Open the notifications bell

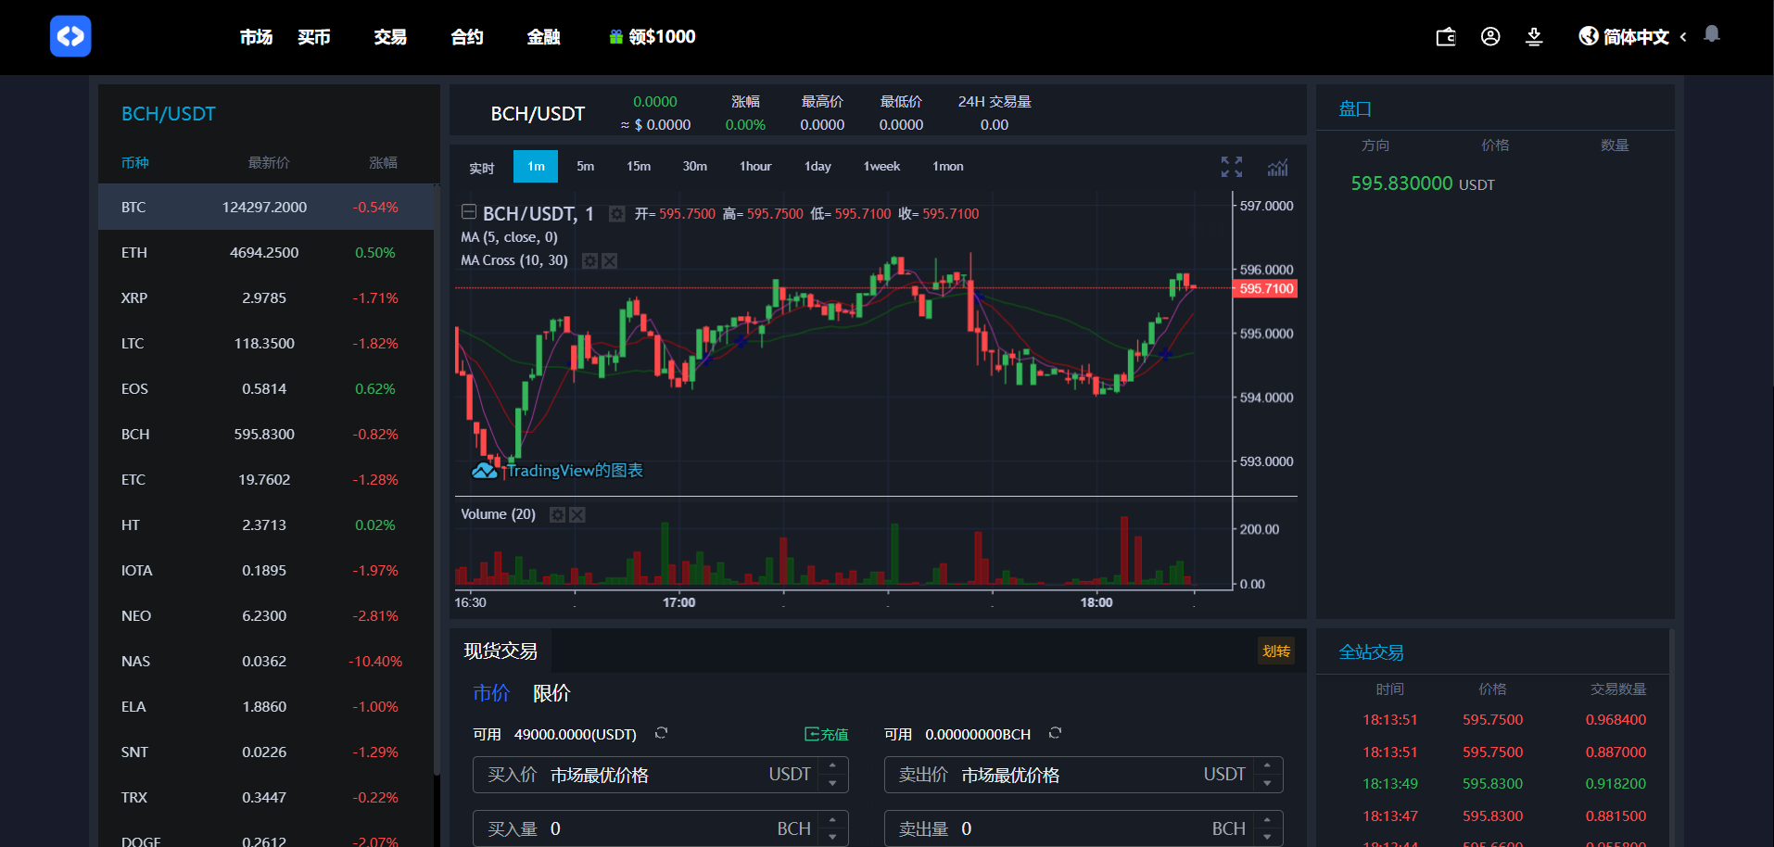coord(1712,34)
